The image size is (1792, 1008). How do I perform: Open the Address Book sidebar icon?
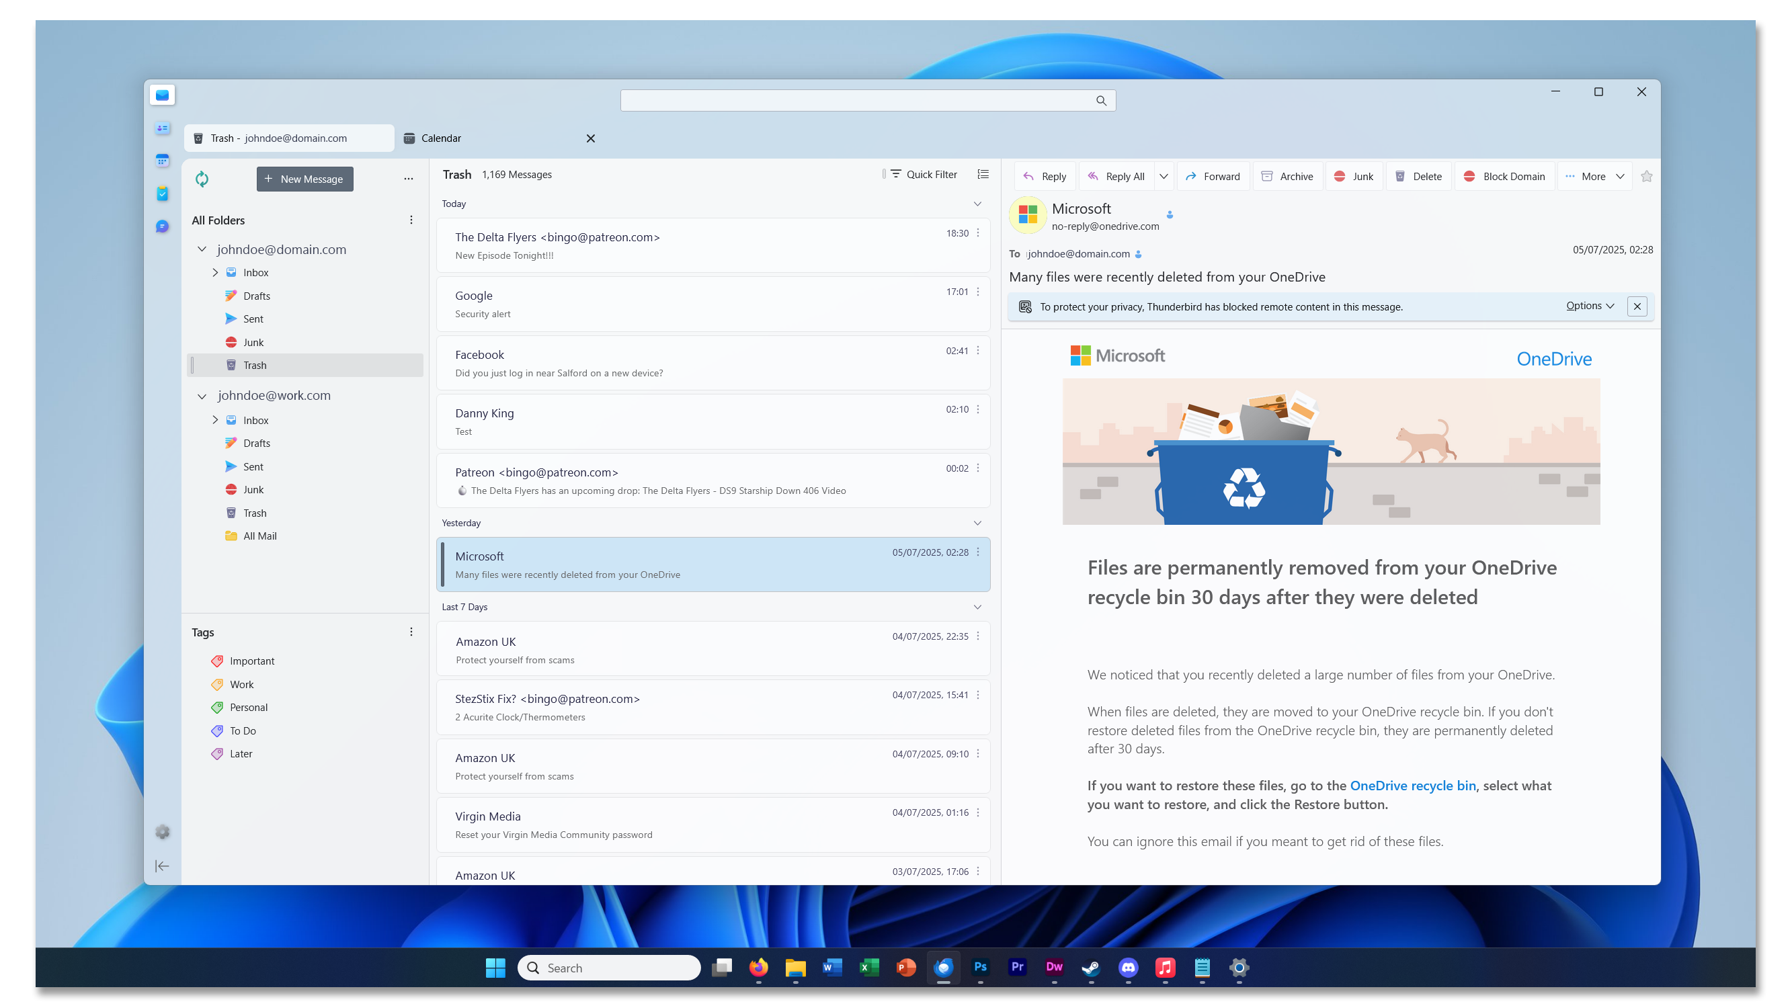162,128
